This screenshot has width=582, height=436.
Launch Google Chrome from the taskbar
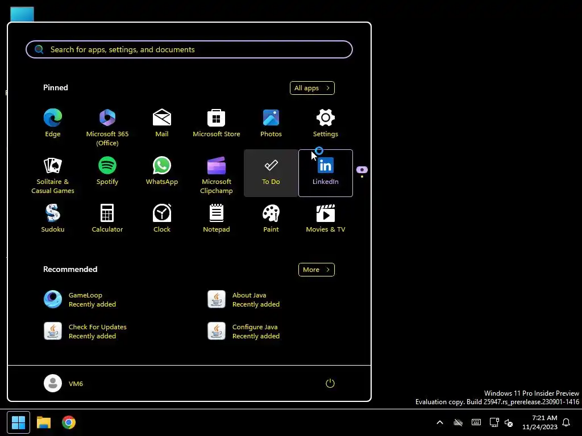[x=69, y=422]
